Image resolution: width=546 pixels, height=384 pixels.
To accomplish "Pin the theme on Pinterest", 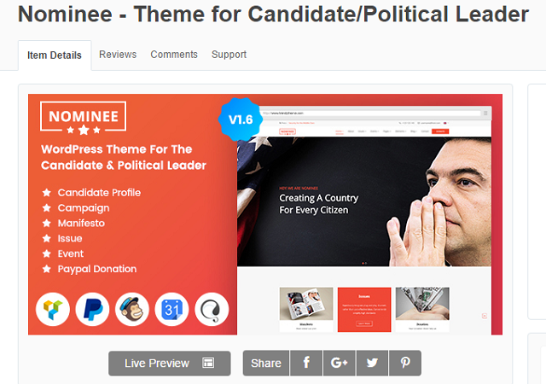I will pos(404,363).
